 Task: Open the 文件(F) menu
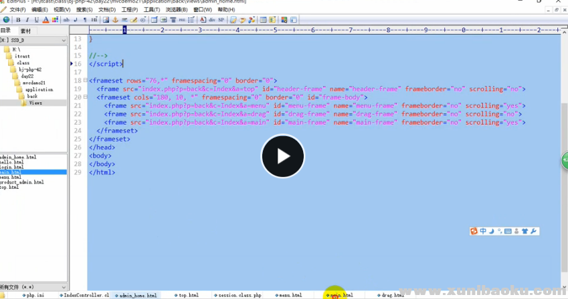coord(18,10)
